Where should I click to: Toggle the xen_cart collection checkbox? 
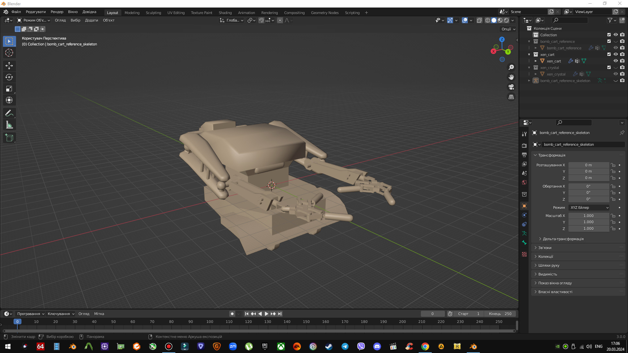click(x=609, y=54)
